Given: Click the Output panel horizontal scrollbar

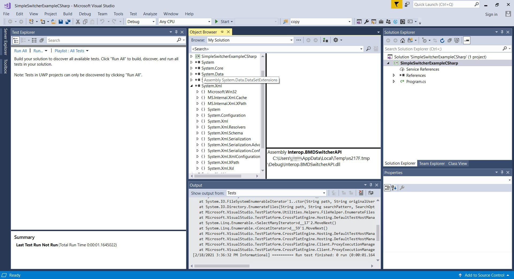Looking at the screenshot, I should 222,266.
